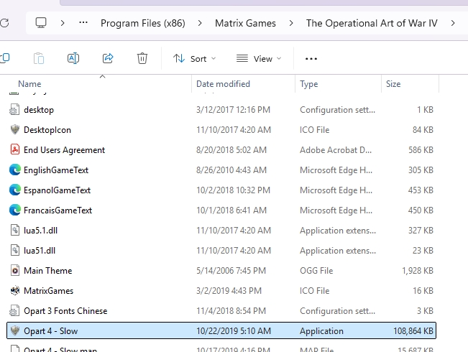Click the Adobe Acrobat D... type cell
The width and height of the screenshot is (468, 352).
point(336,149)
